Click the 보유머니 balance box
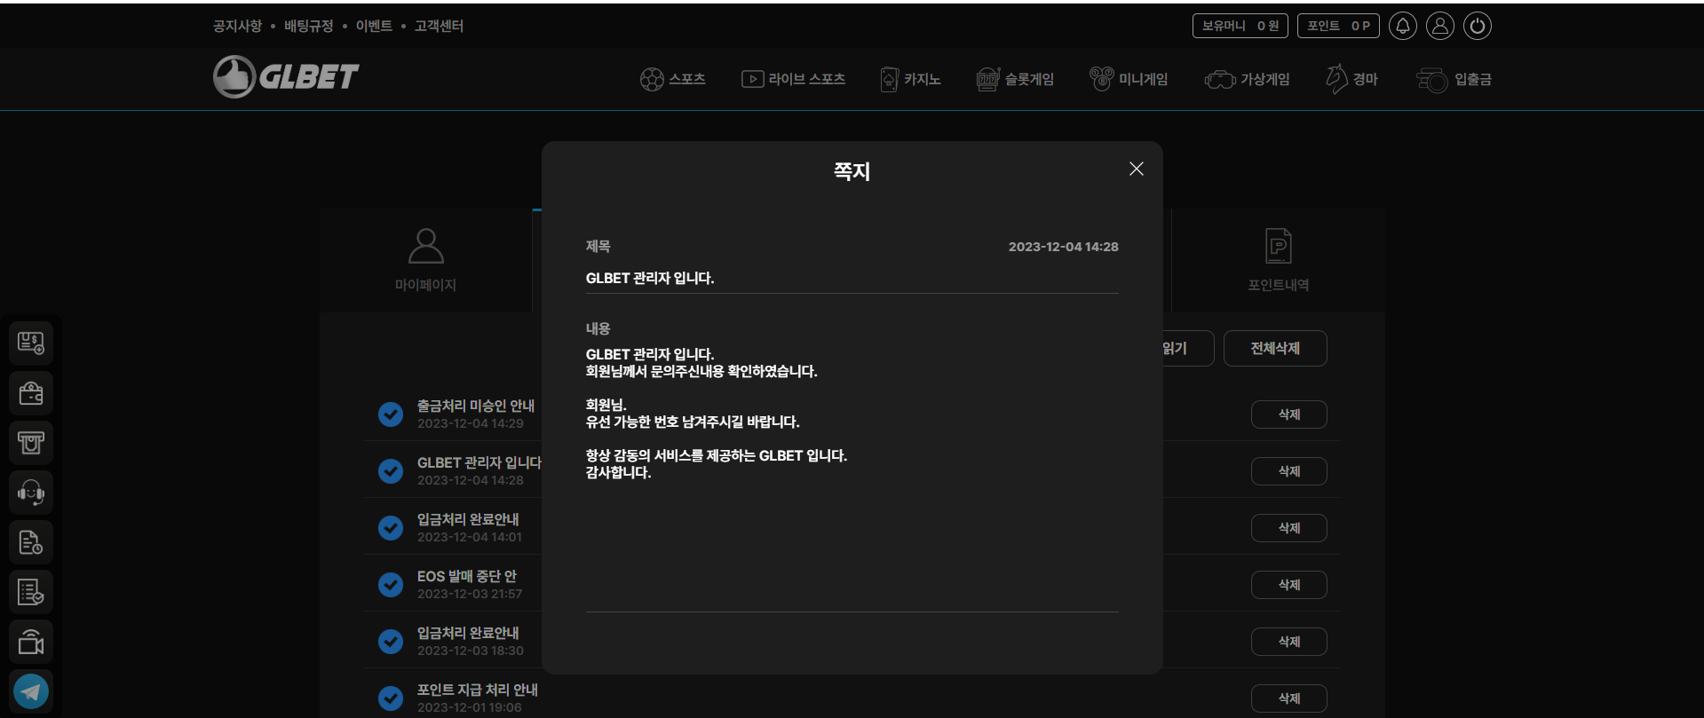 pos(1240,26)
